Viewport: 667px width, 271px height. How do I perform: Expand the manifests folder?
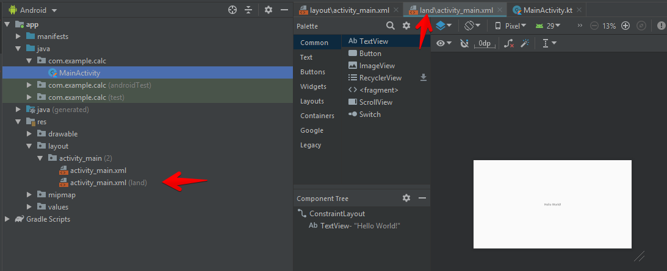click(18, 37)
